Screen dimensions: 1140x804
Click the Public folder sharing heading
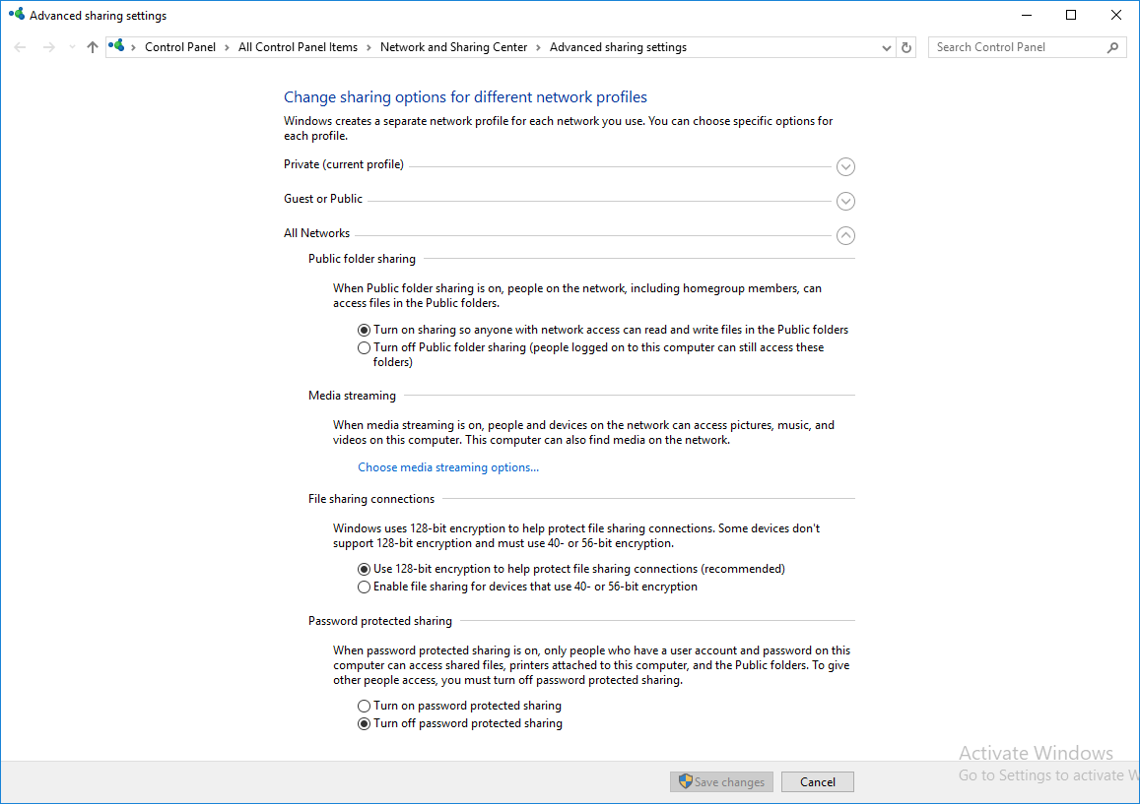click(x=362, y=259)
